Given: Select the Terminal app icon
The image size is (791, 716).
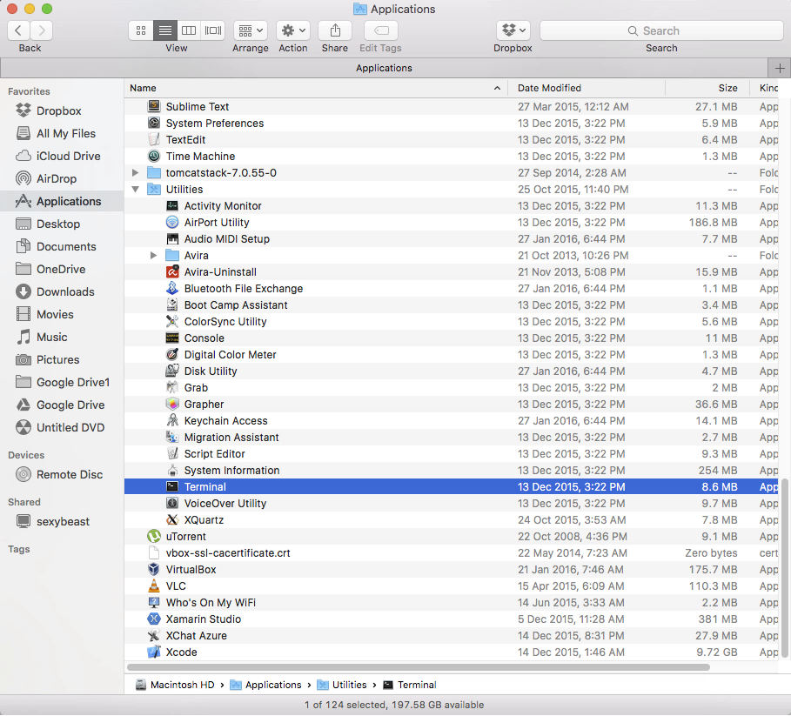Looking at the screenshot, I should [x=172, y=486].
